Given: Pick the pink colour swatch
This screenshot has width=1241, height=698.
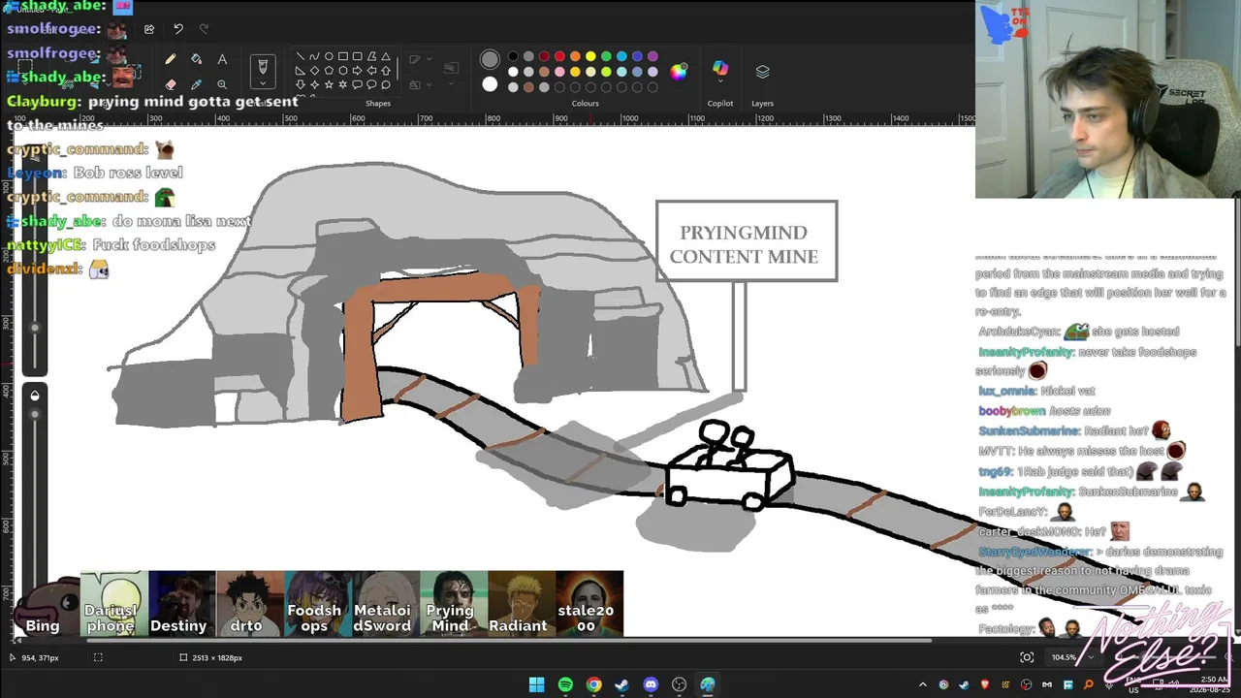Looking at the screenshot, I should click(x=559, y=72).
